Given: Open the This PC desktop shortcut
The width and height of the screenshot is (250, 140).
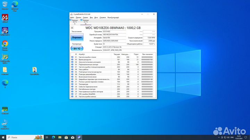Looking at the screenshot, I should click(5, 124).
